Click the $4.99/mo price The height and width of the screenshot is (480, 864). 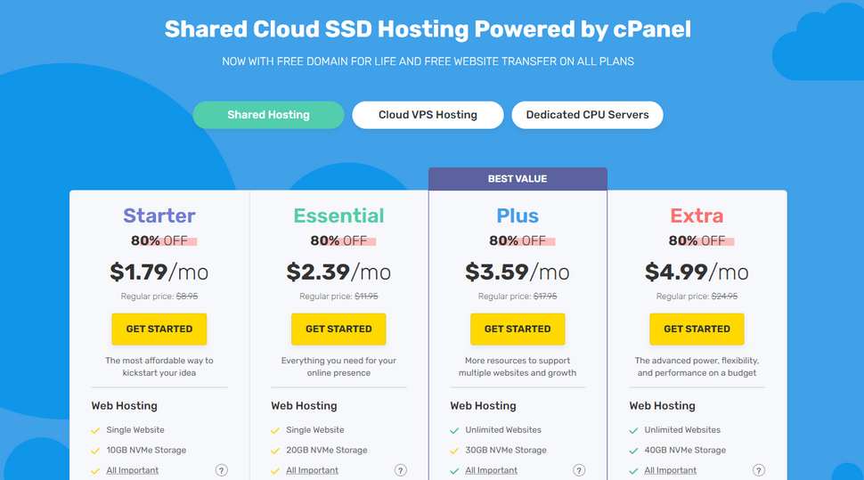(697, 272)
